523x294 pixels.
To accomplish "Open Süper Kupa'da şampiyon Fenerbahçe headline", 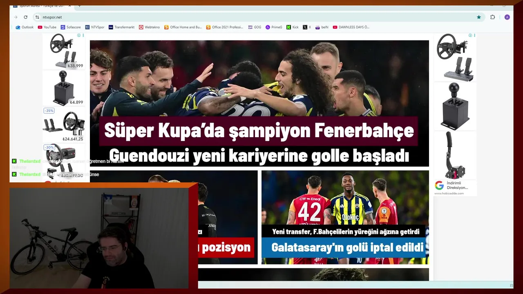I will [x=259, y=131].
